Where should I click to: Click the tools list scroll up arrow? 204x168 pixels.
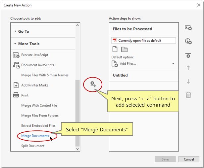coord(77,25)
